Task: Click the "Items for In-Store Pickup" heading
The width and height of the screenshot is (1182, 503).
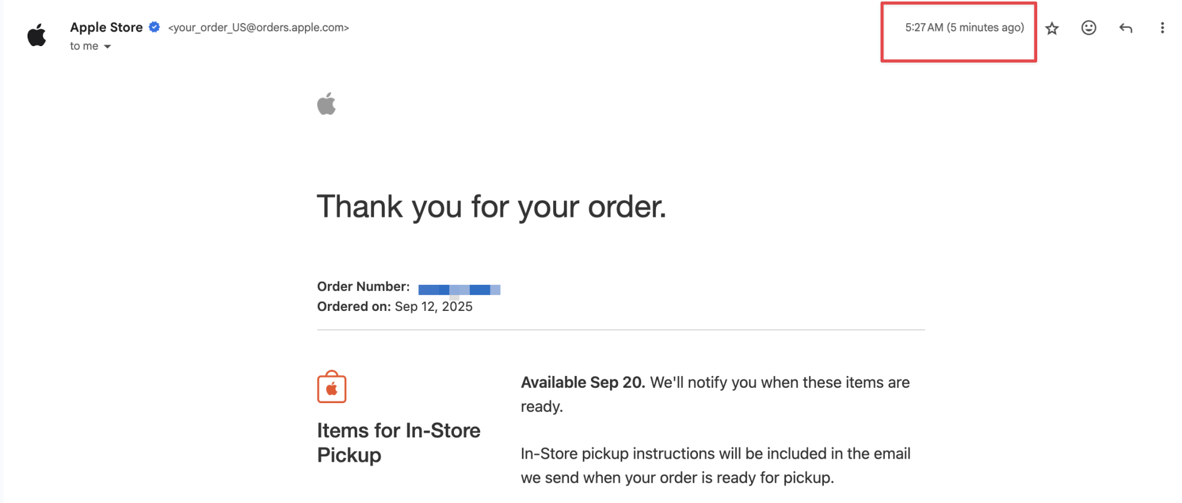Action: 398,442
